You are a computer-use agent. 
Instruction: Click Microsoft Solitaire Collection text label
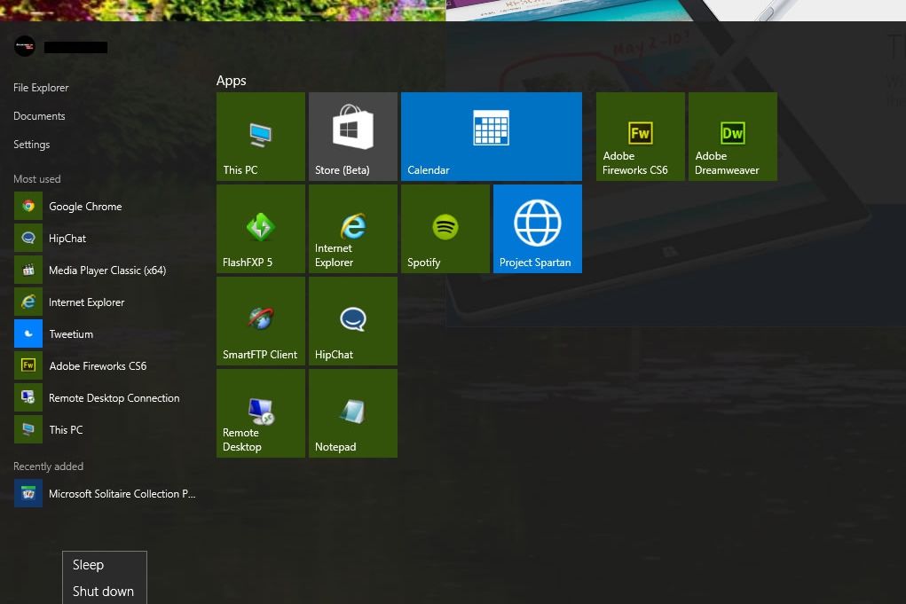tap(122, 494)
